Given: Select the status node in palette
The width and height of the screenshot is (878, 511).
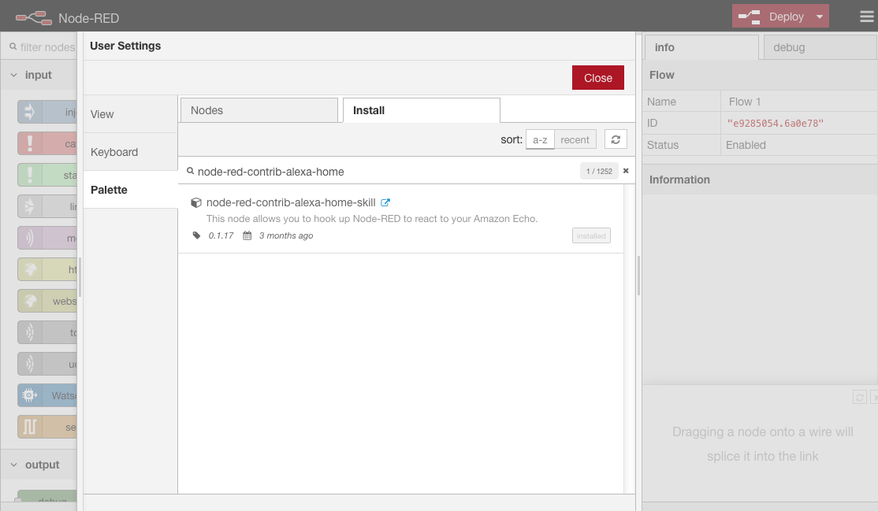Looking at the screenshot, I should pyautogui.click(x=47, y=175).
